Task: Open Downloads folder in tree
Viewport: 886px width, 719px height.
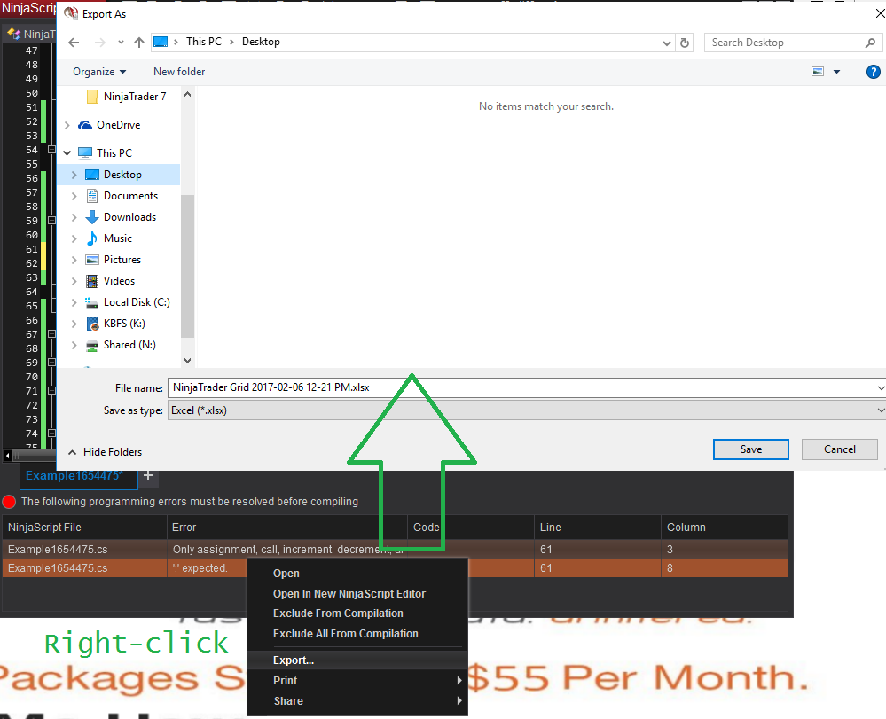Action: (129, 217)
